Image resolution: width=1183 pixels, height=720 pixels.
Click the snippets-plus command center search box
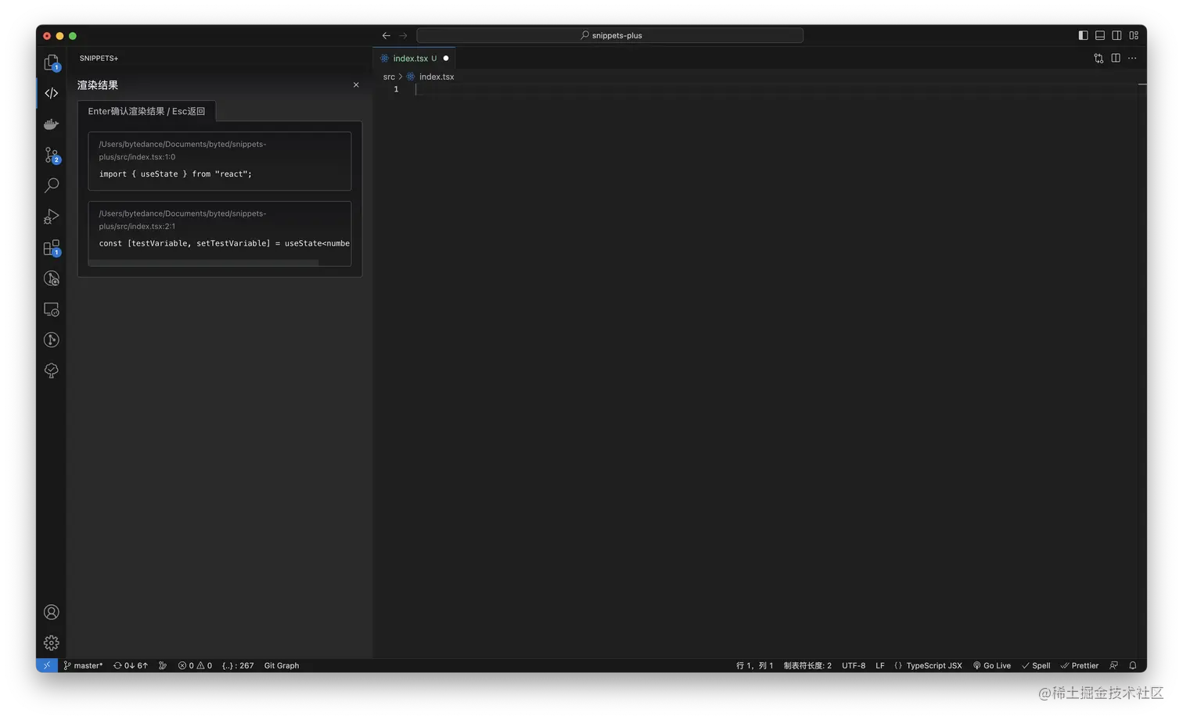pos(610,35)
